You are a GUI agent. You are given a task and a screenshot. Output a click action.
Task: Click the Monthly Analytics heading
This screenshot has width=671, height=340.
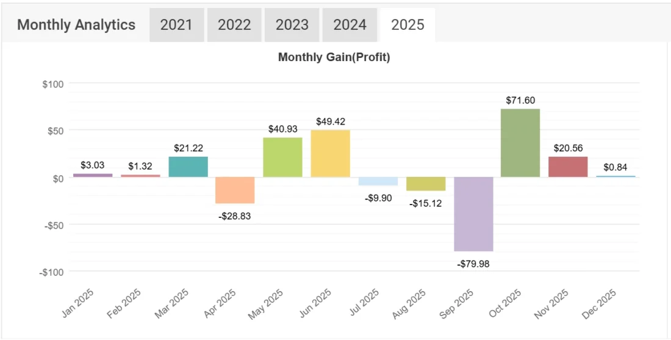point(76,25)
